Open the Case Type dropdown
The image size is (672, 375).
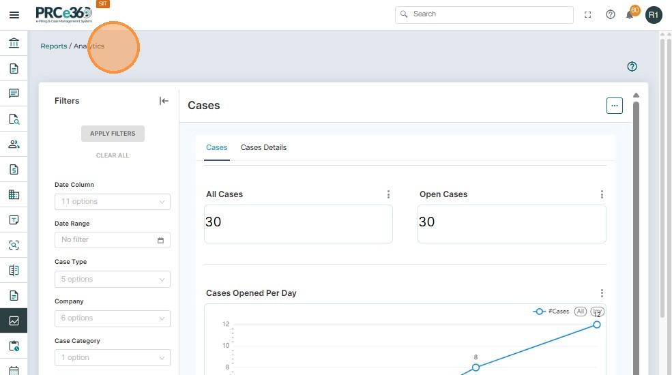113,280
